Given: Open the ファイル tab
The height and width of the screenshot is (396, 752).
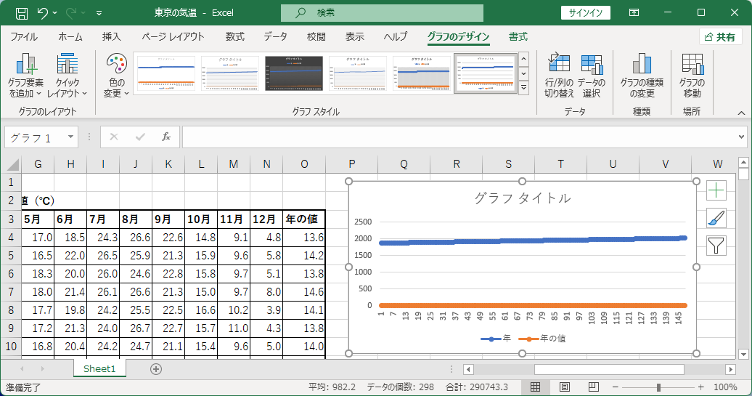Looking at the screenshot, I should (x=24, y=37).
